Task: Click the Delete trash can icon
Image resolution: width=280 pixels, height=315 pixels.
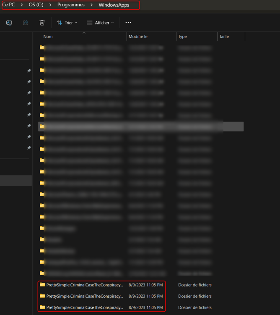Action: point(42,23)
